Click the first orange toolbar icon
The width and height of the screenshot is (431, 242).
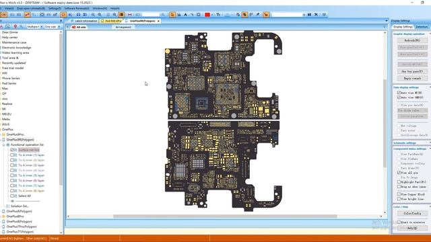(3, 15)
